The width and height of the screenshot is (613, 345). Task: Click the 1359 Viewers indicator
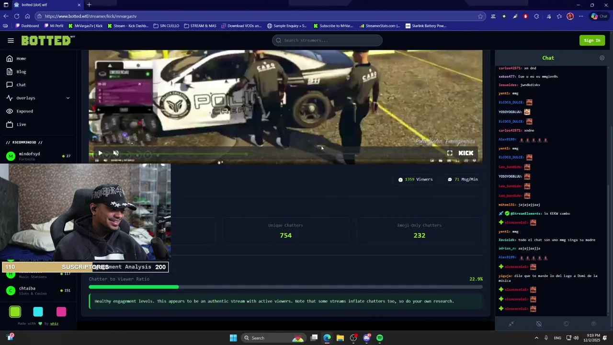tap(415, 180)
